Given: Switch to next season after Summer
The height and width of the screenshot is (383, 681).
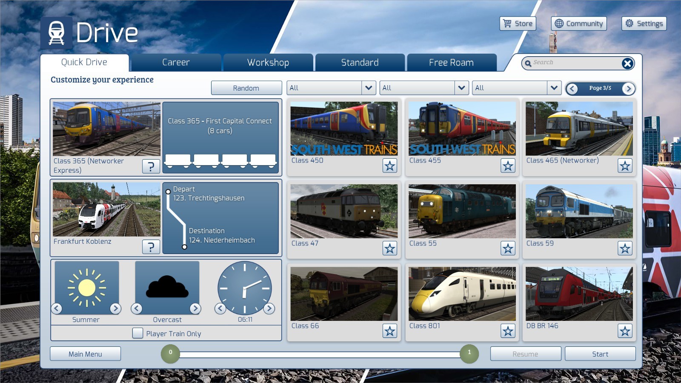Looking at the screenshot, I should point(115,309).
